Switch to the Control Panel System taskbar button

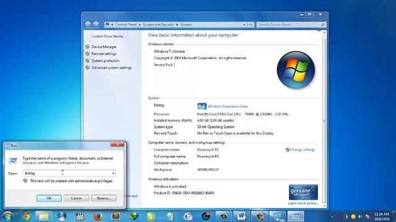(278, 216)
